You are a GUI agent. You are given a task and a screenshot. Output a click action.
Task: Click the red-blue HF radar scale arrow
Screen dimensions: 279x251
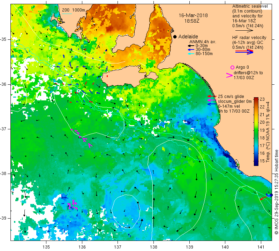pyautogui.click(x=244, y=52)
